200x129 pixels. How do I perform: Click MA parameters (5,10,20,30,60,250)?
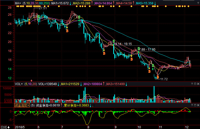click(36, 3)
